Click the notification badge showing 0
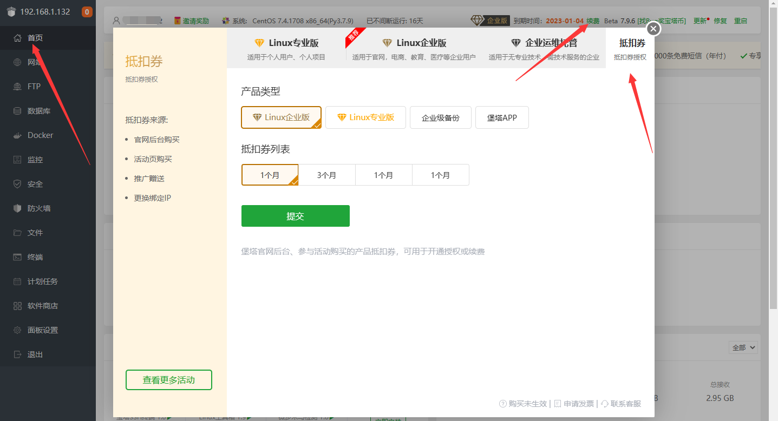778x421 pixels. (87, 12)
